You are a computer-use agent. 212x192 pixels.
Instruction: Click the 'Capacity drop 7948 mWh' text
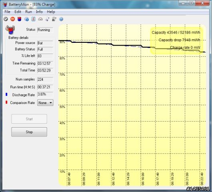(x=179, y=40)
